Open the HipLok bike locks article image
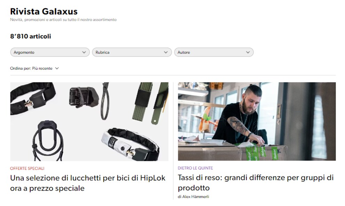 tap(89, 122)
